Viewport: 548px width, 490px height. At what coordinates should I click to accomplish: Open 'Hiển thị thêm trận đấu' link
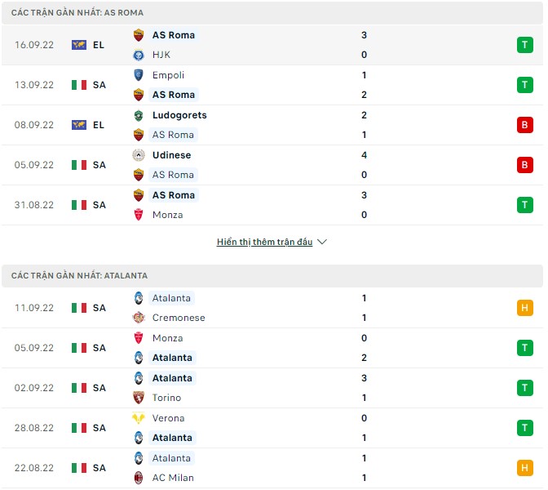264,243
